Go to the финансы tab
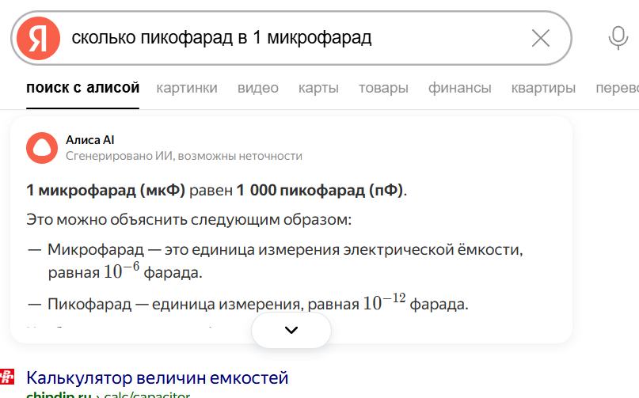This screenshot has height=398, width=639. (x=460, y=88)
